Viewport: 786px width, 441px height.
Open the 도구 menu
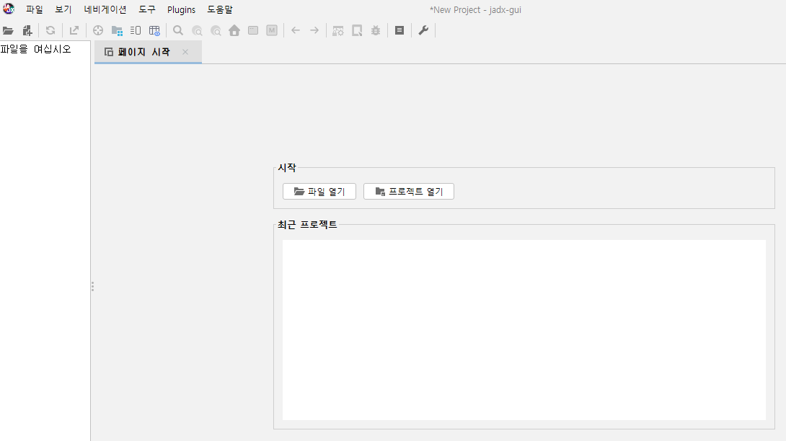[147, 9]
